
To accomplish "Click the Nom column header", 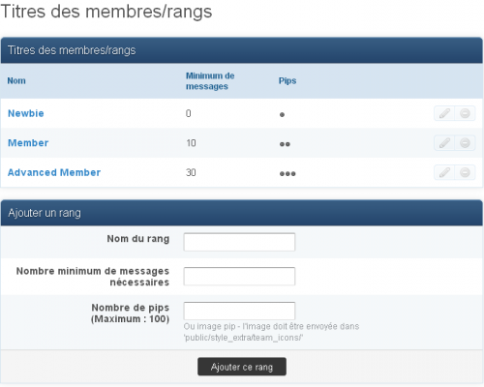I will [16, 80].
